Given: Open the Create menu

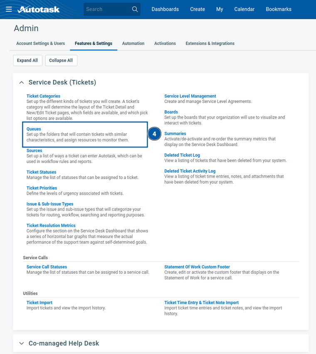Looking at the screenshot, I should click(197, 9).
